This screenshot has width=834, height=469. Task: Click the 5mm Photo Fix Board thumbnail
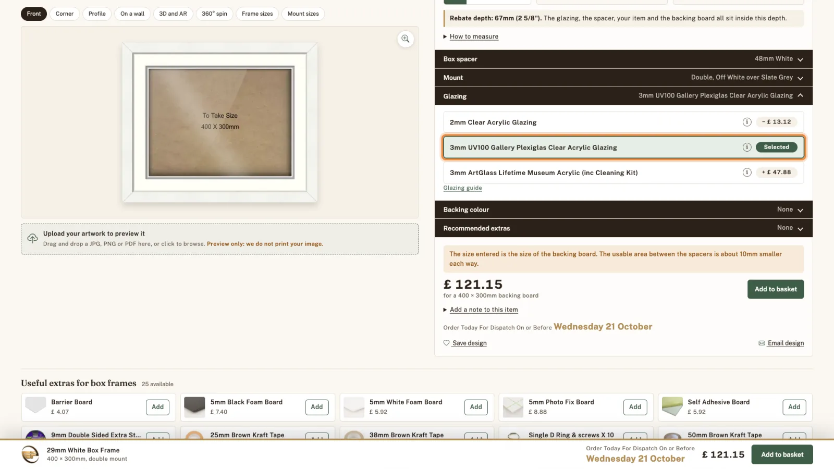pyautogui.click(x=513, y=407)
